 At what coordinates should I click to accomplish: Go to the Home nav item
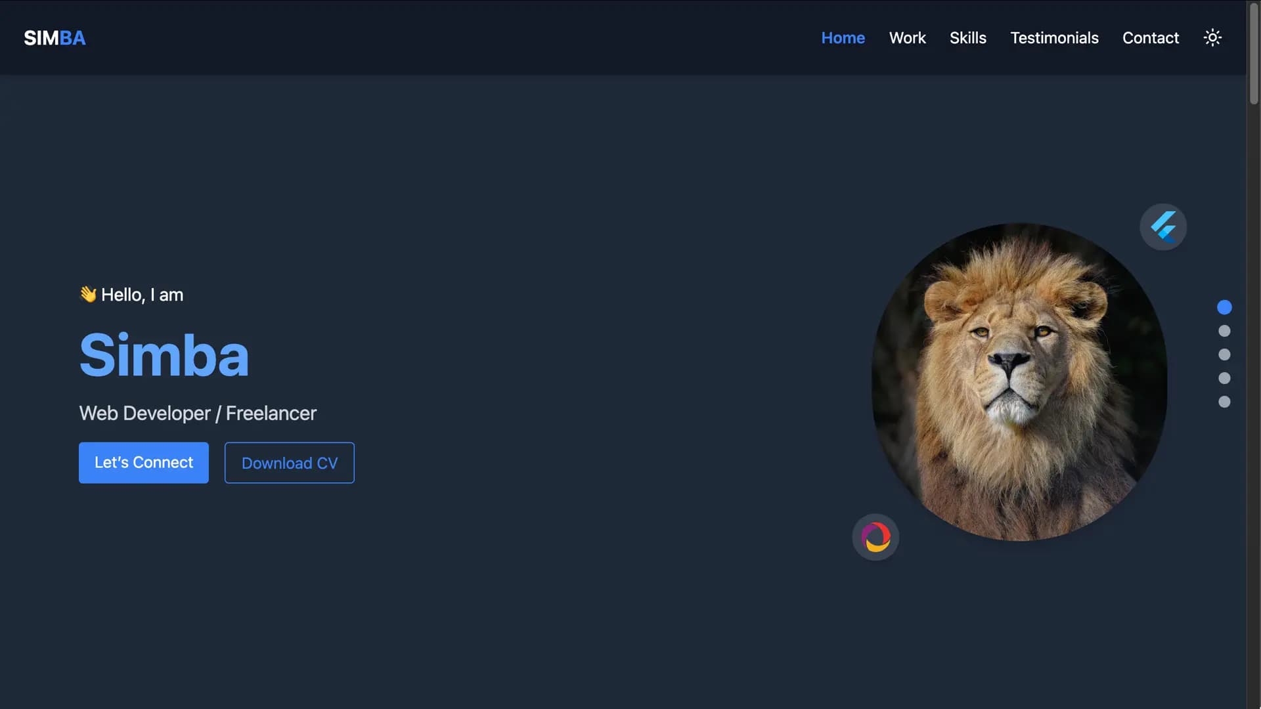(843, 38)
